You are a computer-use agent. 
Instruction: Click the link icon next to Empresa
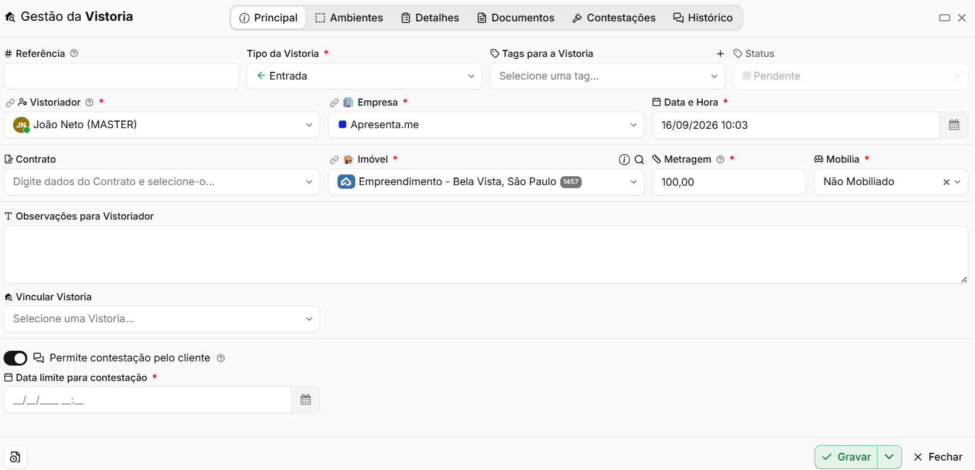(335, 103)
